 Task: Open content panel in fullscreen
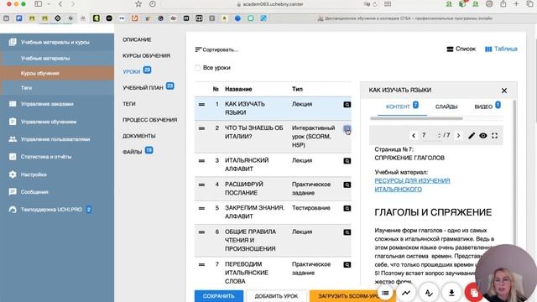pyautogui.click(x=494, y=136)
